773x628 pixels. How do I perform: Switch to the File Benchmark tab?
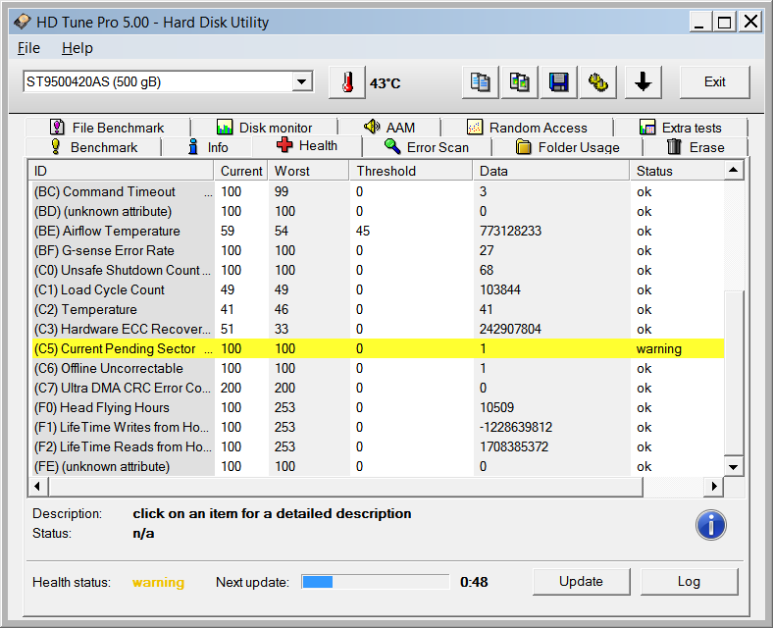pyautogui.click(x=107, y=128)
